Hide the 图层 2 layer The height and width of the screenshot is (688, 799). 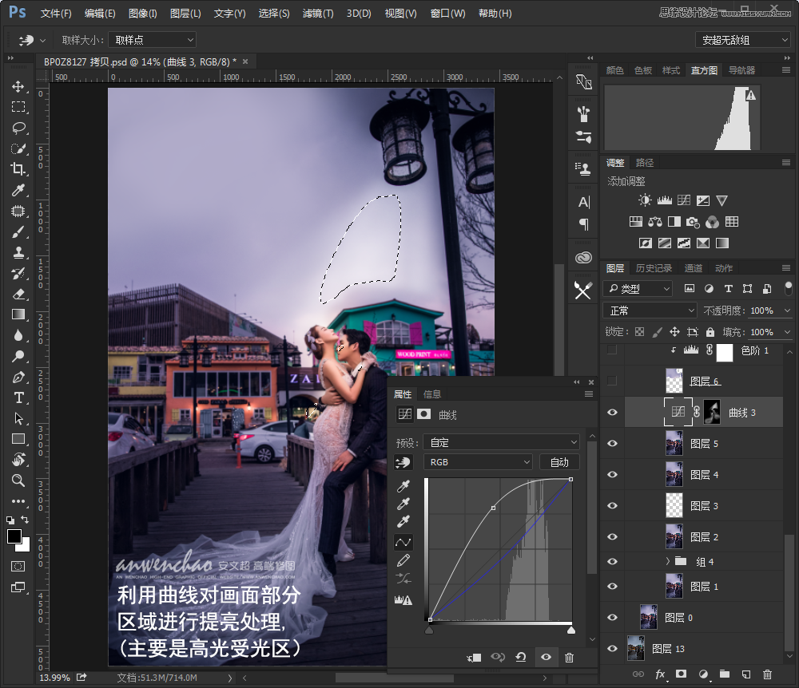coord(612,536)
